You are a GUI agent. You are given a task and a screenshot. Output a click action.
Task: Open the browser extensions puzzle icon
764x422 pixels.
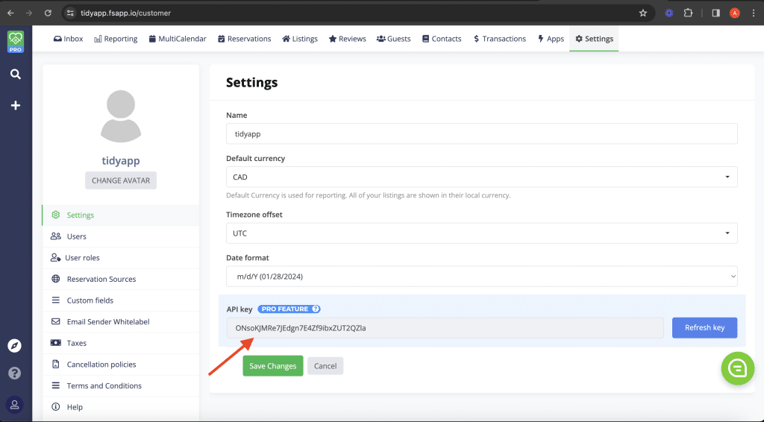(x=688, y=13)
